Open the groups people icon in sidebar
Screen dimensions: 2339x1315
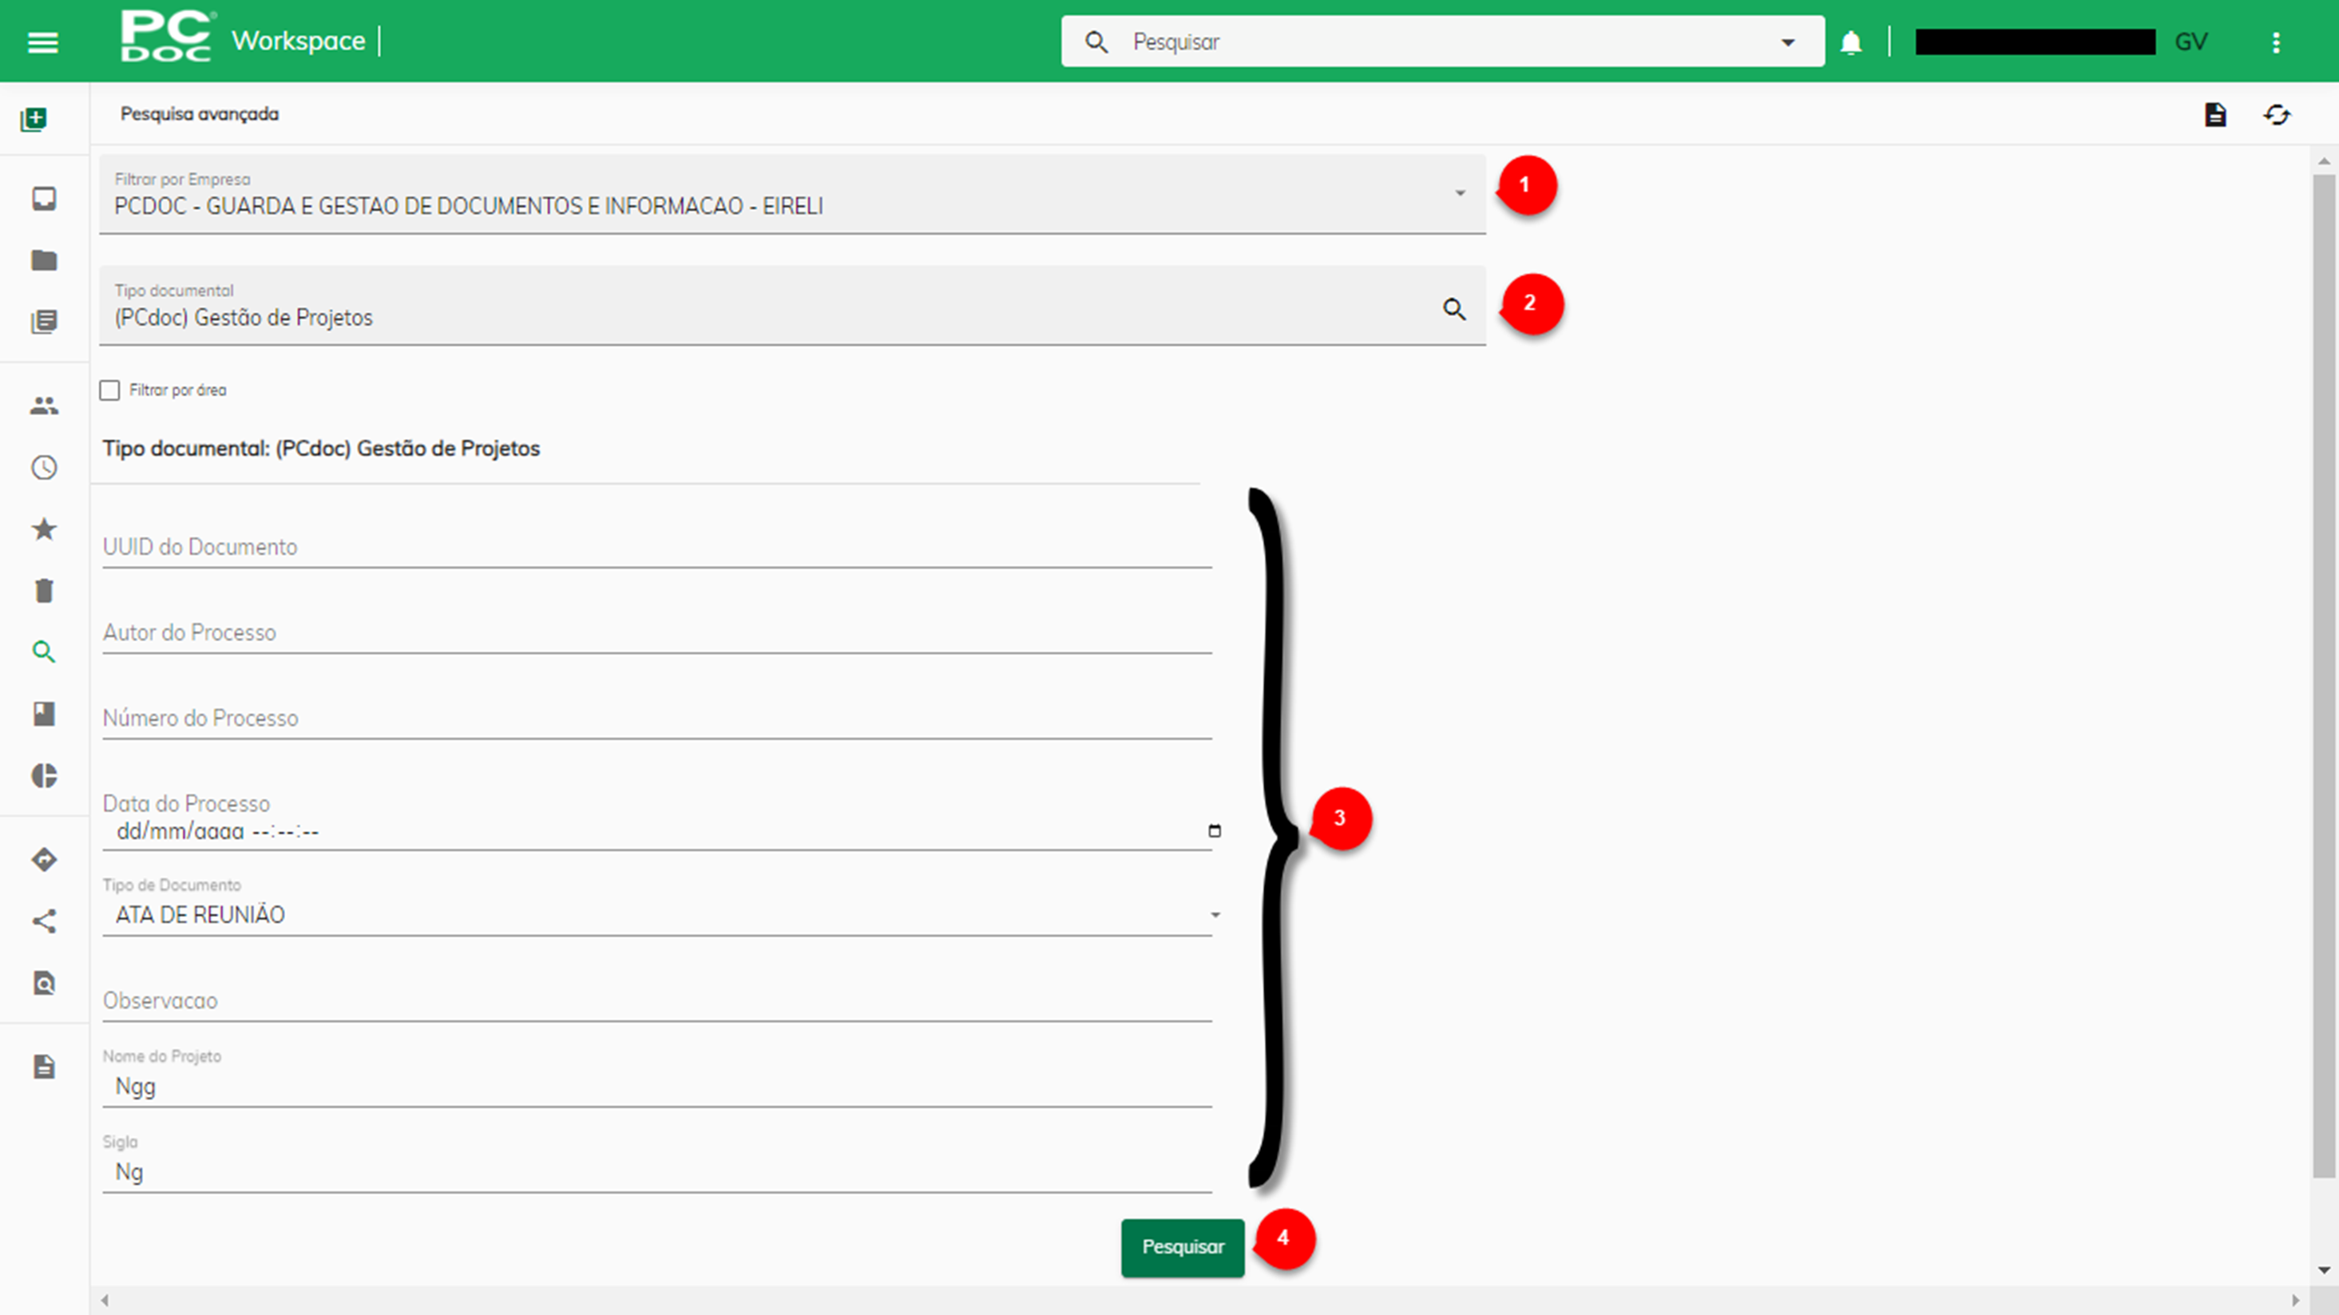click(44, 406)
